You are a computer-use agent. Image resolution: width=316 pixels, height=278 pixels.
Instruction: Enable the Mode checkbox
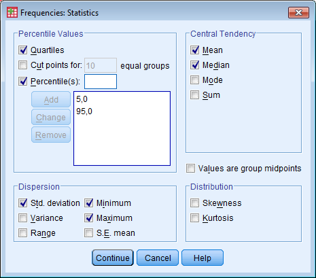coord(194,80)
